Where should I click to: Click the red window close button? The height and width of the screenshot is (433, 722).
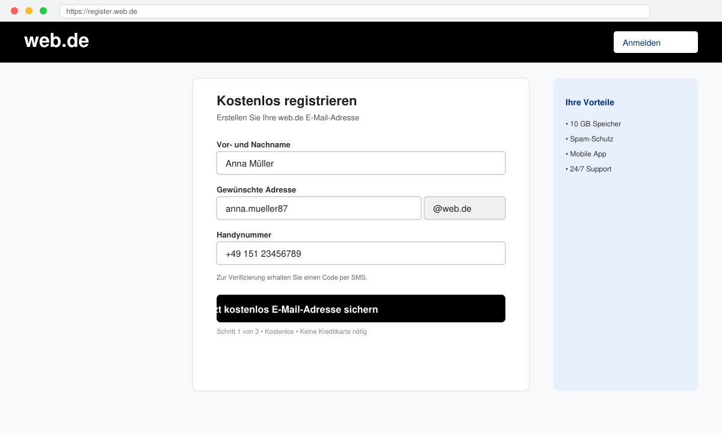(14, 11)
